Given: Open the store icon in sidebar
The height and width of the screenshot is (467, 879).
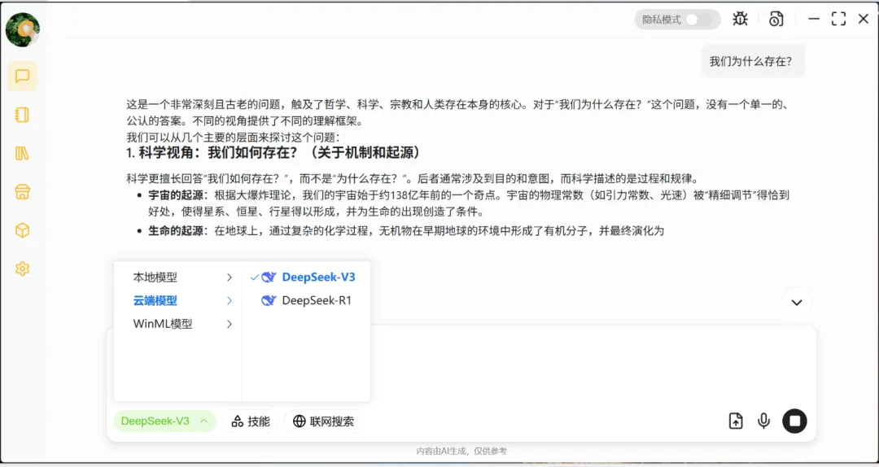Looking at the screenshot, I should click(23, 192).
